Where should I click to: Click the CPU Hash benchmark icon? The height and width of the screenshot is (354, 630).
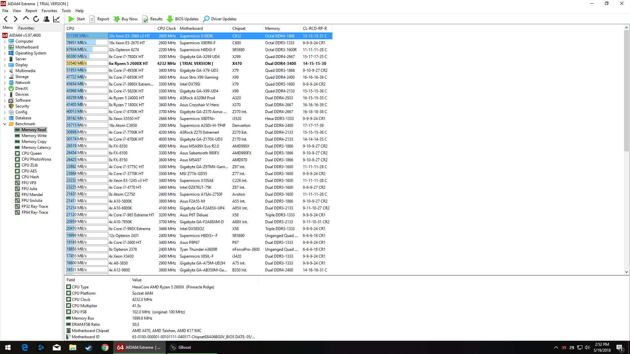tap(17, 177)
